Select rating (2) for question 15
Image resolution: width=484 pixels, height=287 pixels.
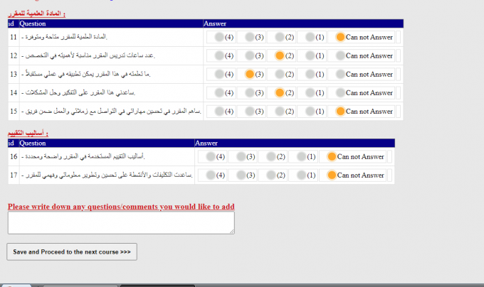280,111
